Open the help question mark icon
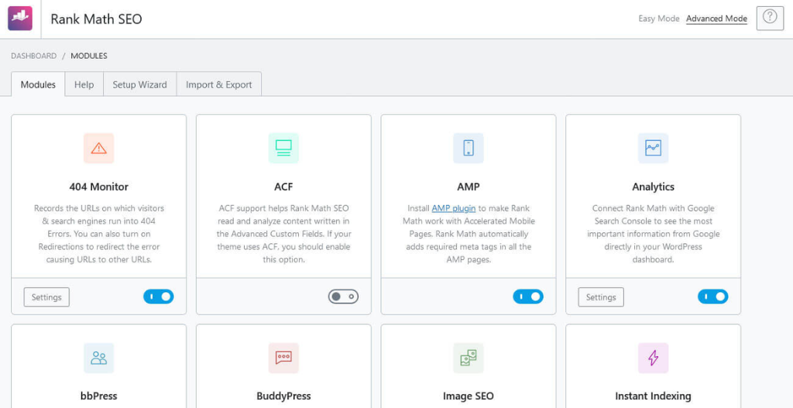 (x=769, y=19)
